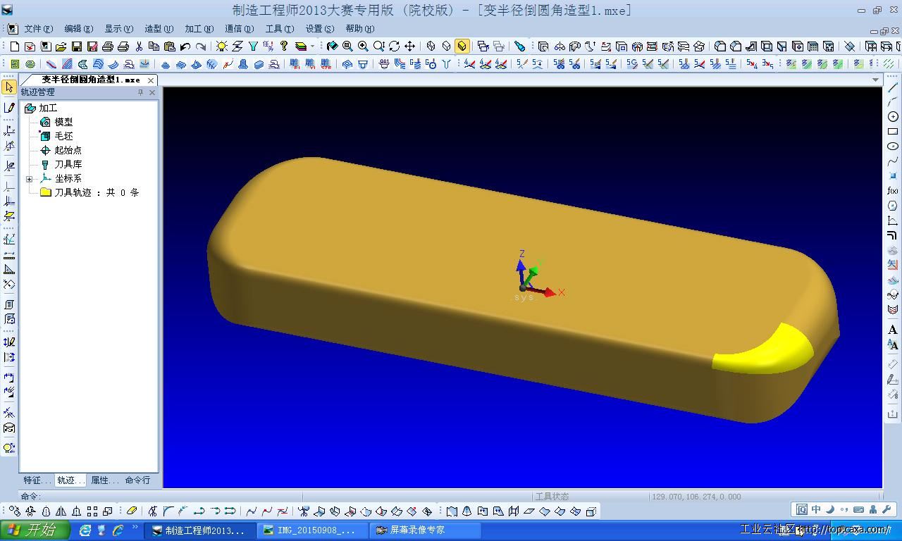Screen dimensions: 902x541
Task: Pin the 轨迹管理 panel with pushpin
Action: click(140, 92)
